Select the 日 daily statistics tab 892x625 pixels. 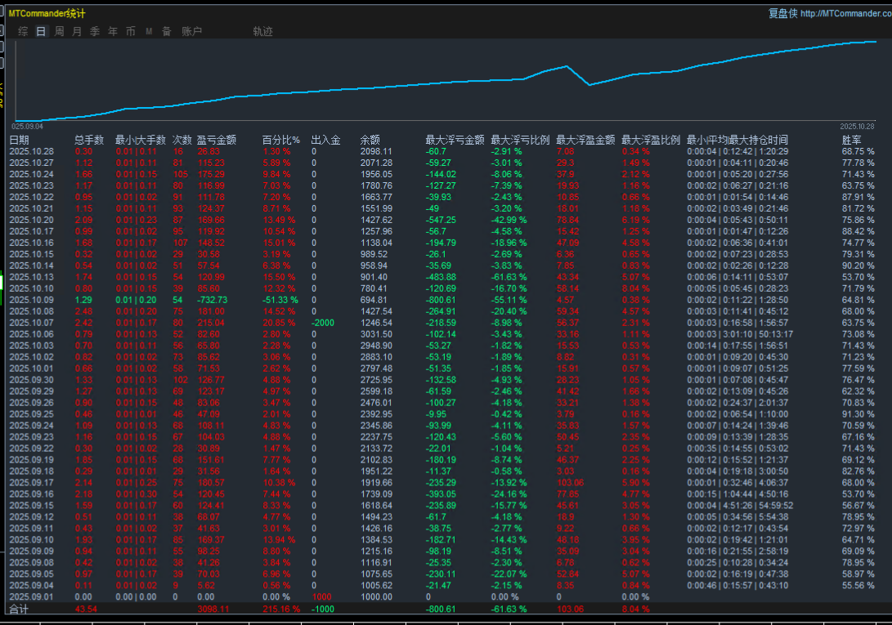click(x=41, y=32)
